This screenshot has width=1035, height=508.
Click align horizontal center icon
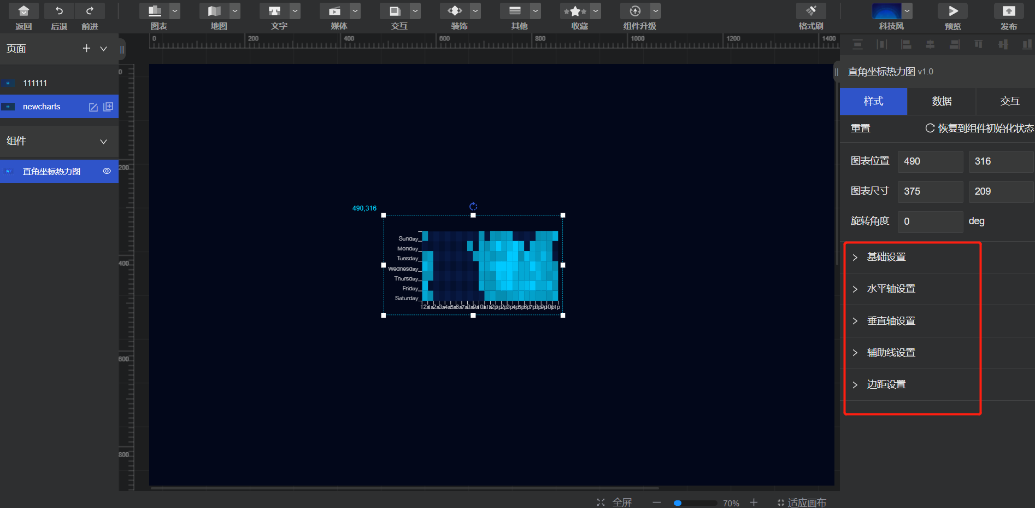[930, 44]
